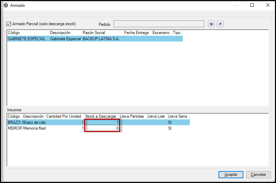
Task: Select the GABINETE ESPECIAL code cell
Action: pos(28,39)
